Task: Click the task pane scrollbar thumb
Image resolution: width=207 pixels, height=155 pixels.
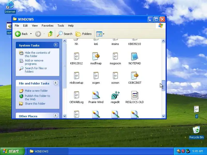Action: [64, 65]
